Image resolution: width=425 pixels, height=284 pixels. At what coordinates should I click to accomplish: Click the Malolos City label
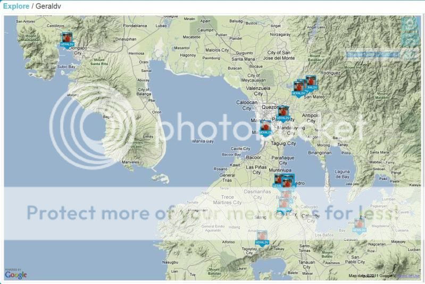tap(217, 50)
